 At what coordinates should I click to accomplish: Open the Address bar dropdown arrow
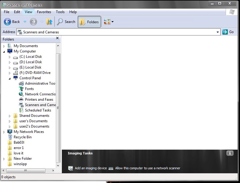coord(218,32)
